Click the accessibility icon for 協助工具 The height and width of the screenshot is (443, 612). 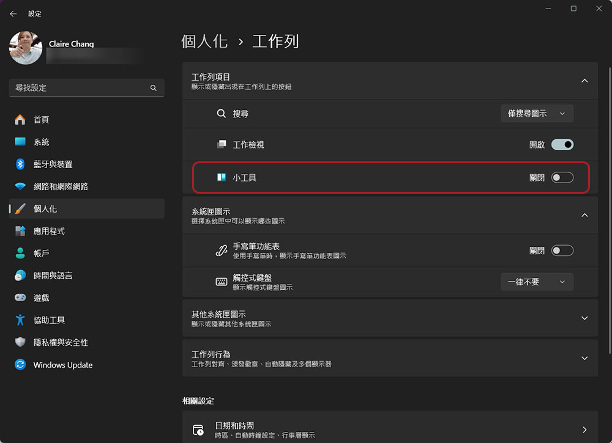pos(20,320)
